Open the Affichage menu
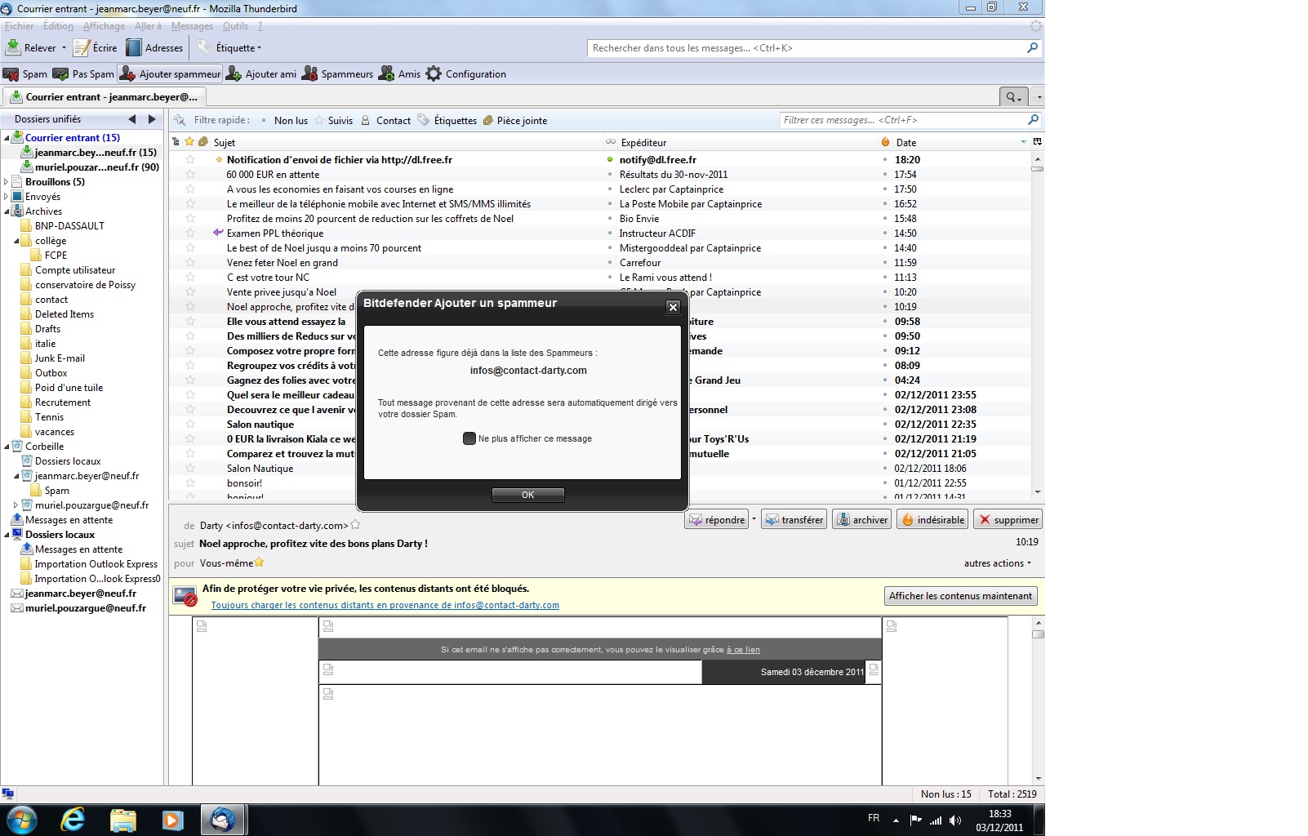The width and height of the screenshot is (1308, 836). pyautogui.click(x=104, y=26)
